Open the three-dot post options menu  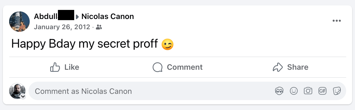coord(337,21)
